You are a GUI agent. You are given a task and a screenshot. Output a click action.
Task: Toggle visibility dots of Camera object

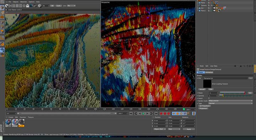(211, 5)
